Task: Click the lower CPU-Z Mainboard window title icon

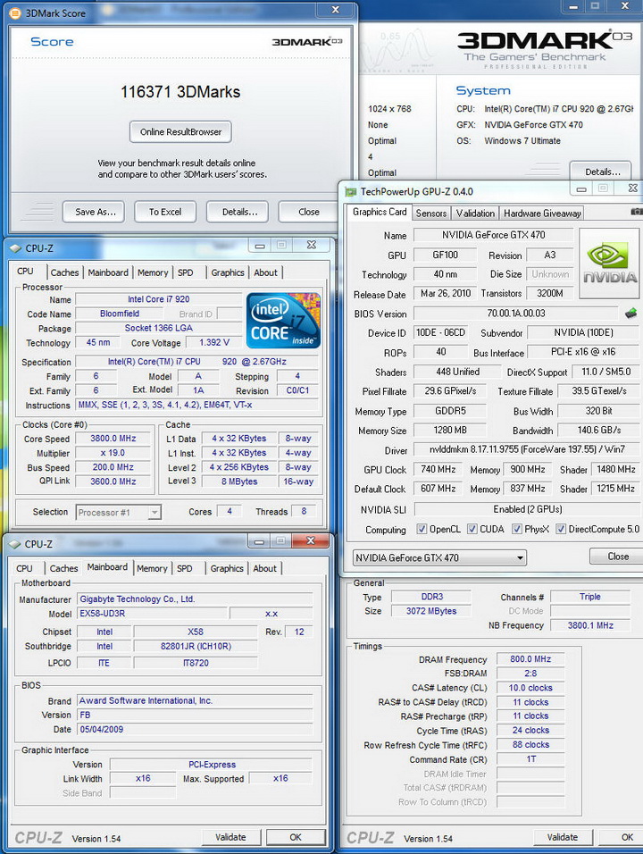Action: point(15,544)
